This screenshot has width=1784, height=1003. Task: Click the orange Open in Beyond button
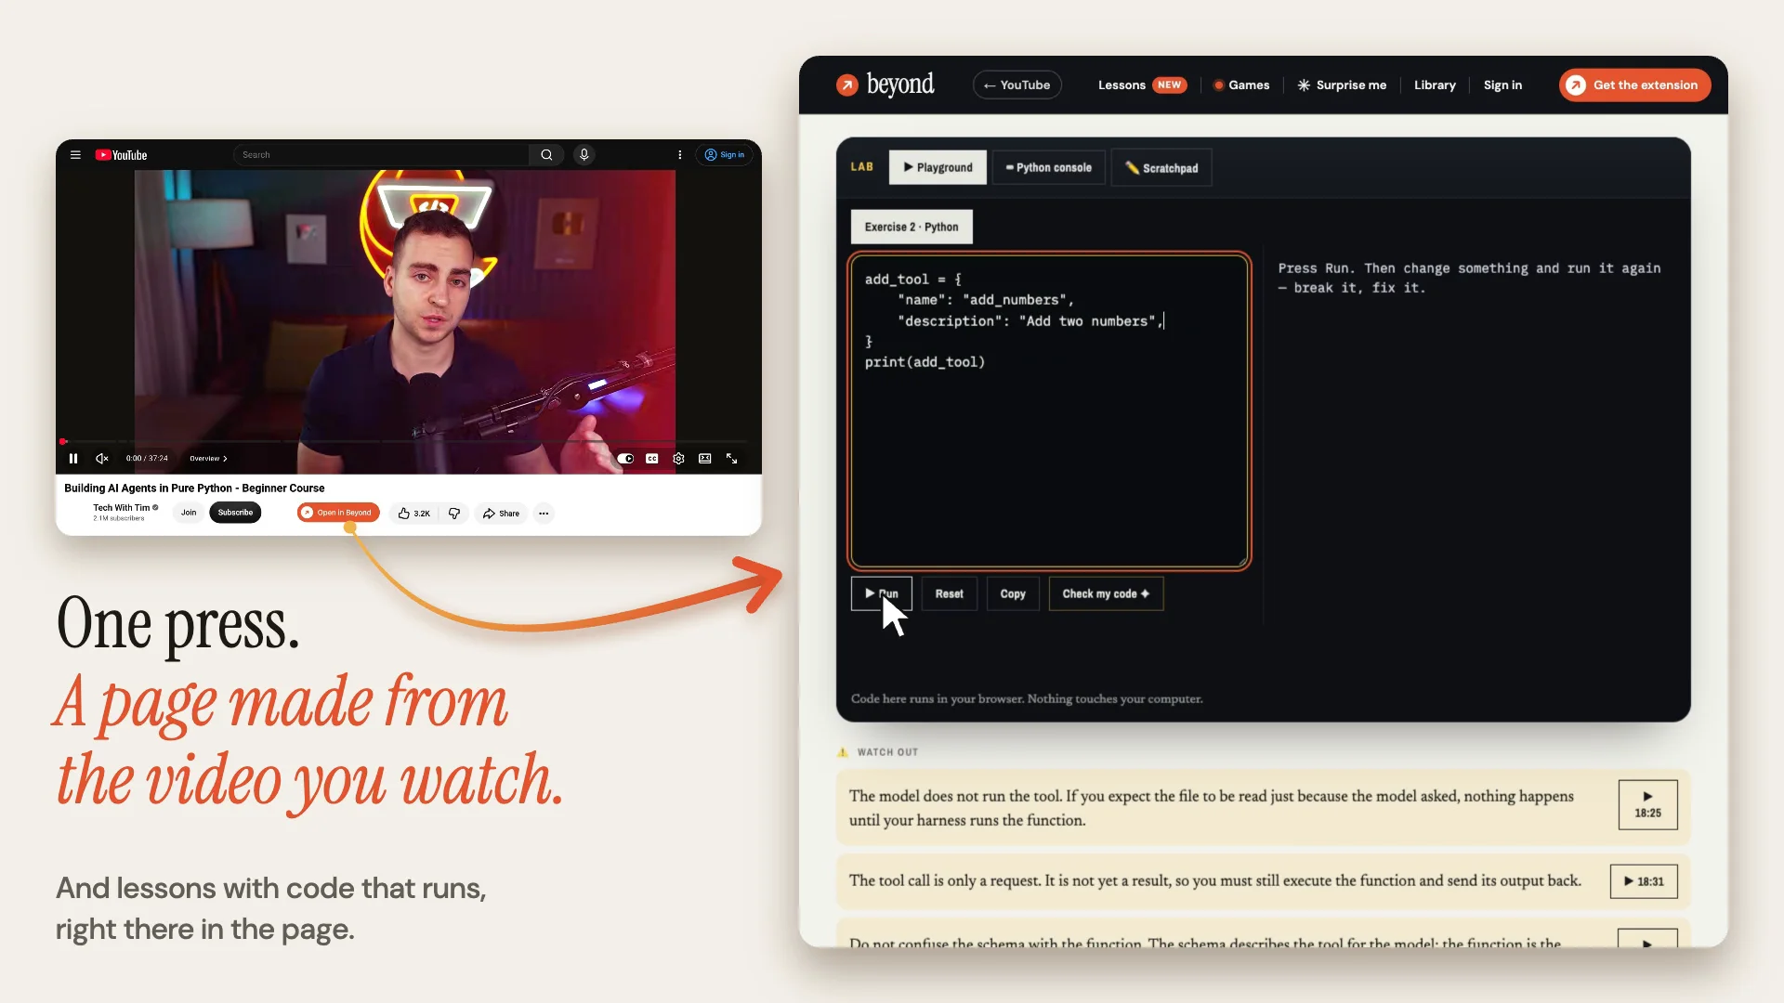click(338, 513)
